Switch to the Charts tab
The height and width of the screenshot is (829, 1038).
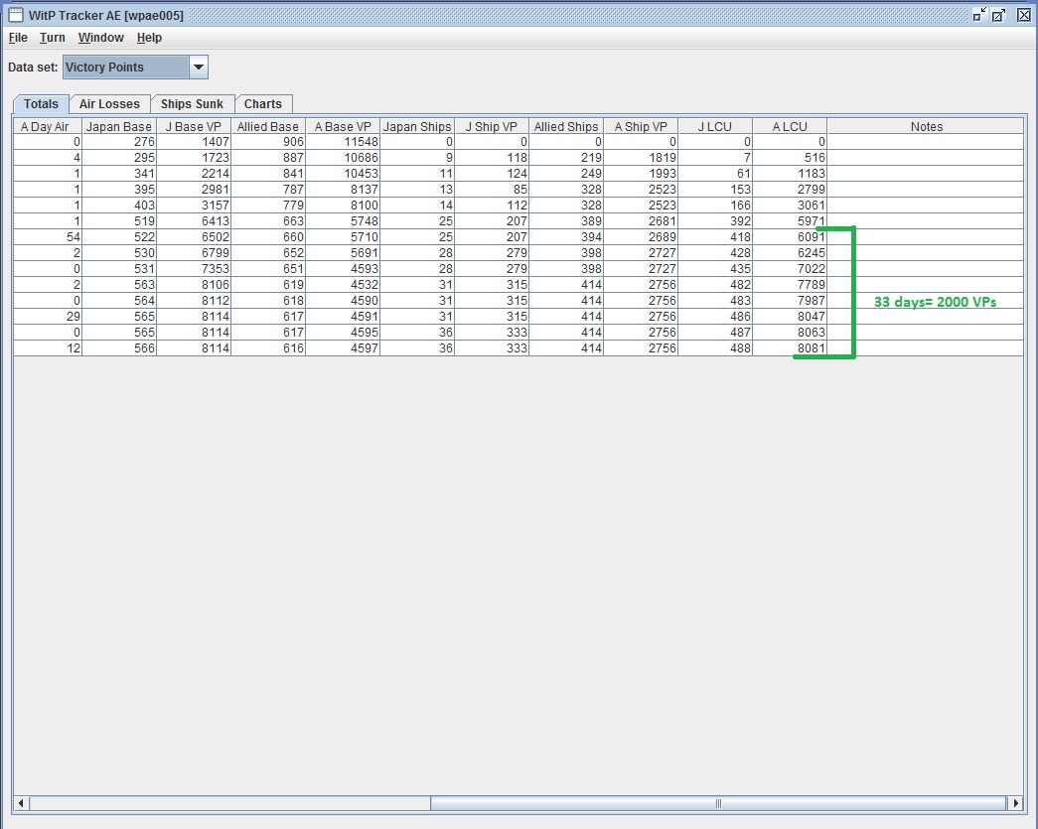point(263,104)
